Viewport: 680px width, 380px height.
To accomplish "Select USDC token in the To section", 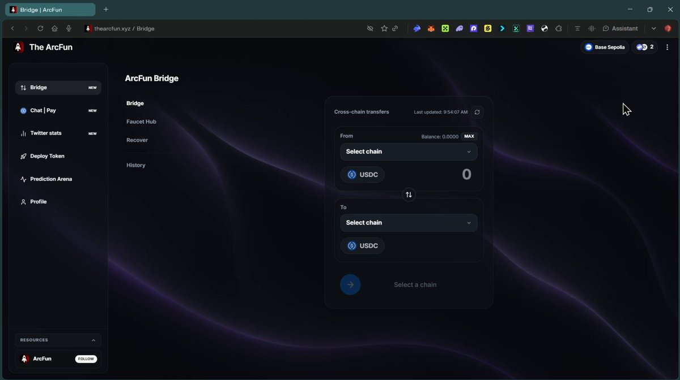I will 363,246.
